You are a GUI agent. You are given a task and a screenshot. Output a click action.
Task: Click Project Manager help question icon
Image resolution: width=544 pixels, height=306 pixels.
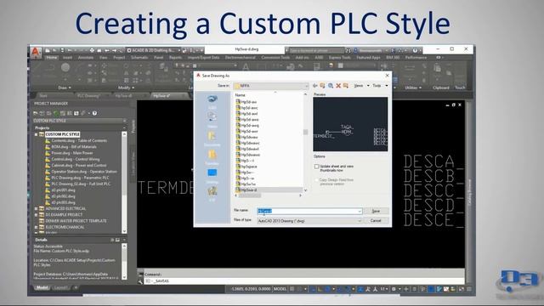[x=94, y=113]
